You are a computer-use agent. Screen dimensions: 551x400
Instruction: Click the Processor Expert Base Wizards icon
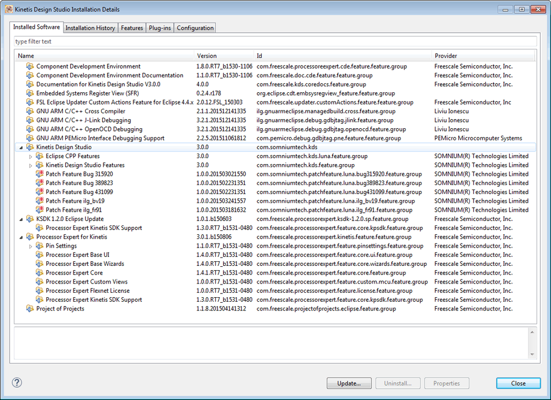[40, 264]
